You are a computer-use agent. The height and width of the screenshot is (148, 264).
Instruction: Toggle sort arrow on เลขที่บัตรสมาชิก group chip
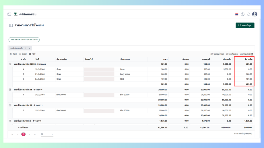tap(26, 48)
